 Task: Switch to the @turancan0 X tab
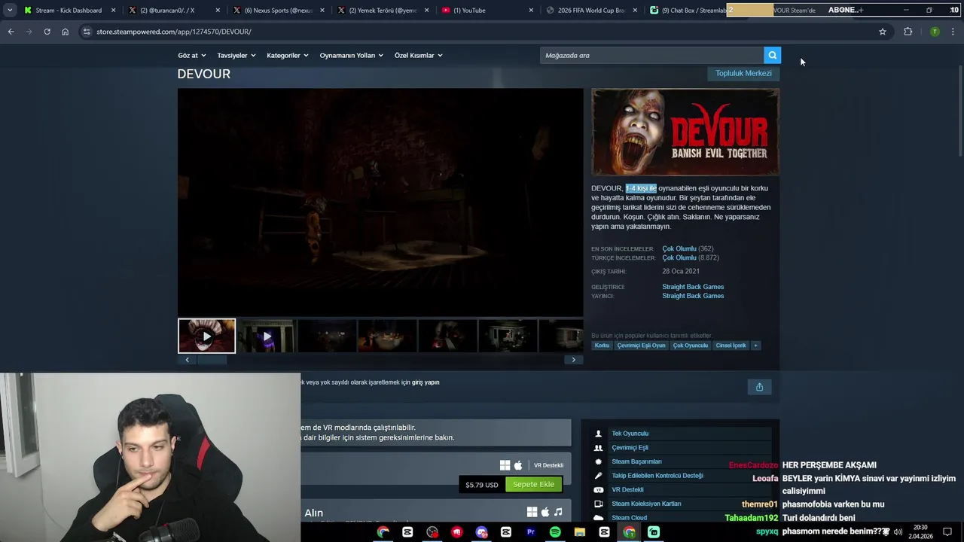point(173,11)
